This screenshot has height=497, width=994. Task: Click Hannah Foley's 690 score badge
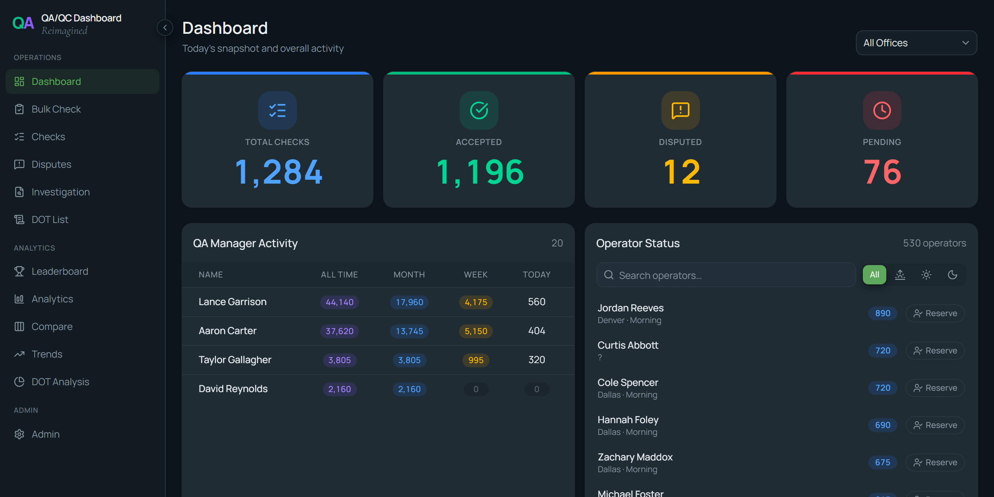pos(883,425)
